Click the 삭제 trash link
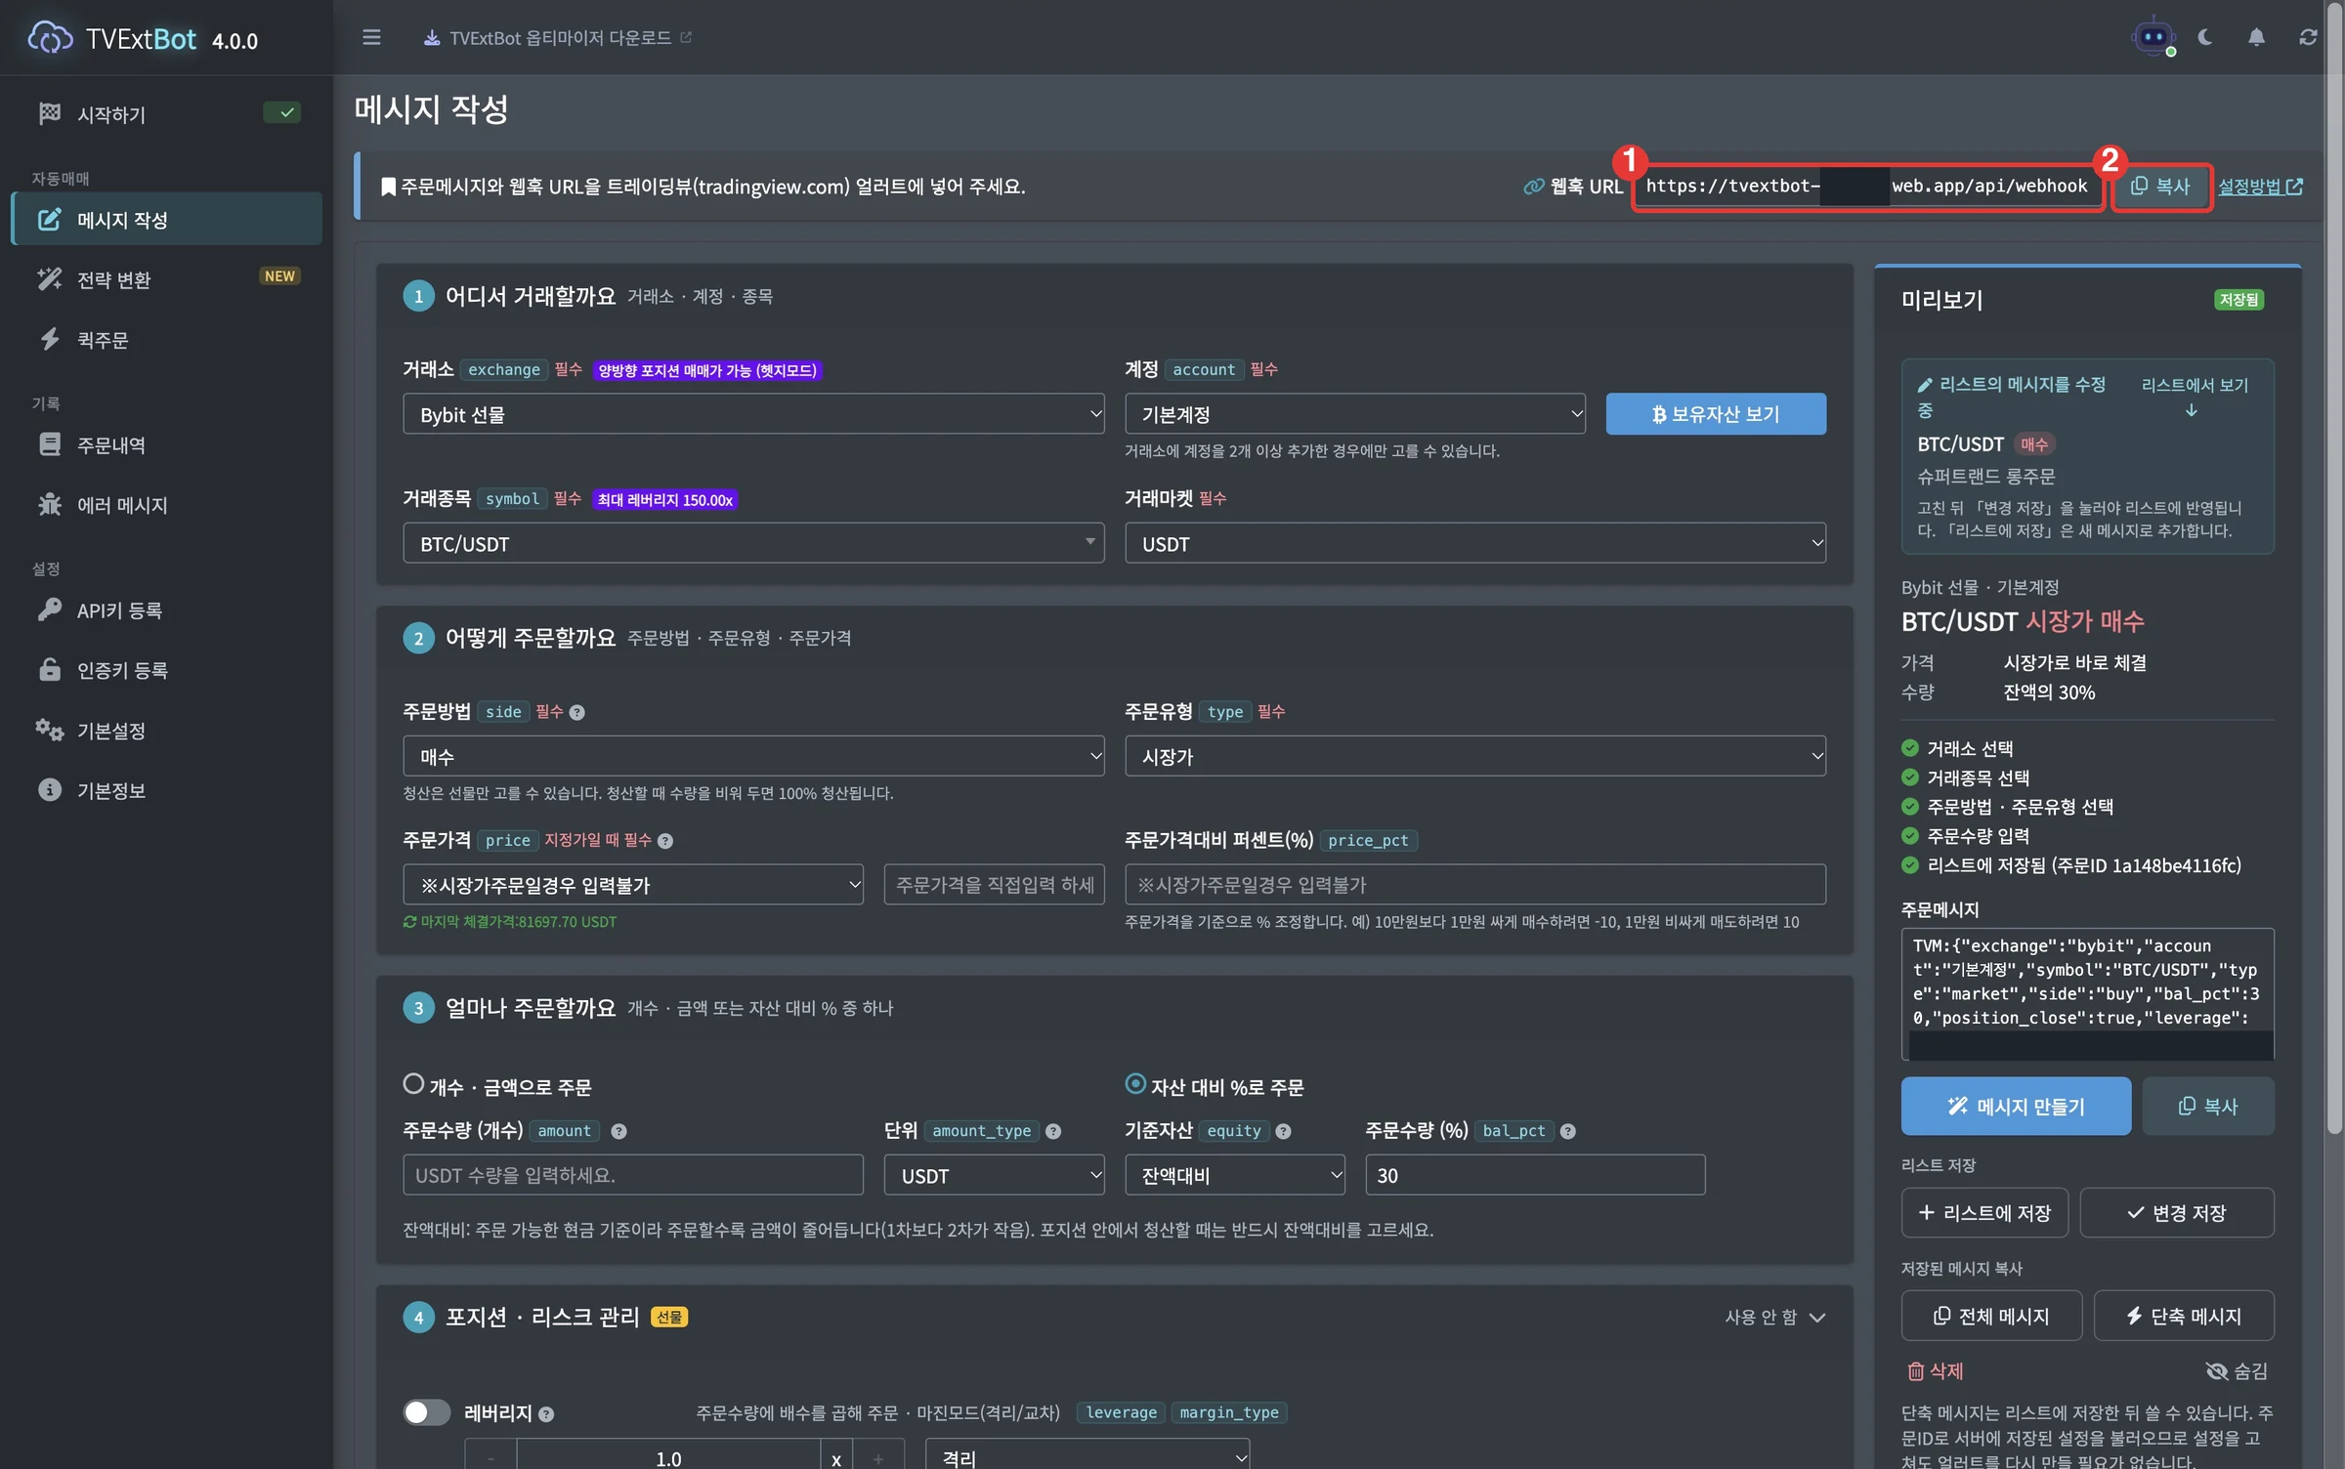 tap(1936, 1370)
